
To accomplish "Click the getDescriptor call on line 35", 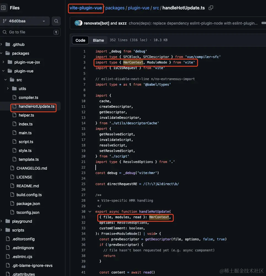I will [158, 239].
